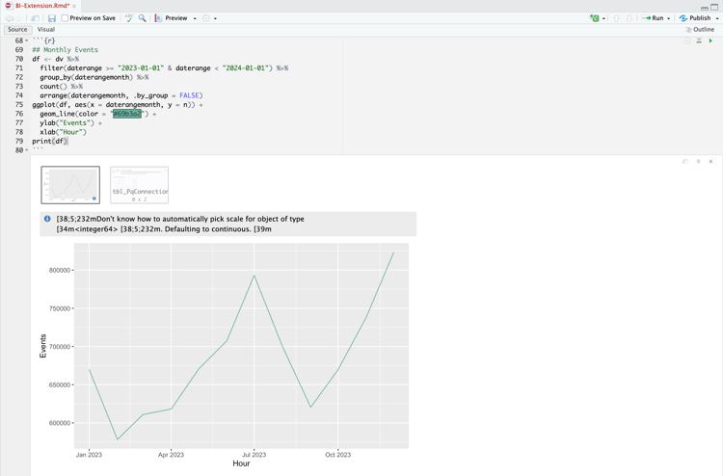Switch to Visual editor tab
Screen dimensions: 723x476
(46, 30)
